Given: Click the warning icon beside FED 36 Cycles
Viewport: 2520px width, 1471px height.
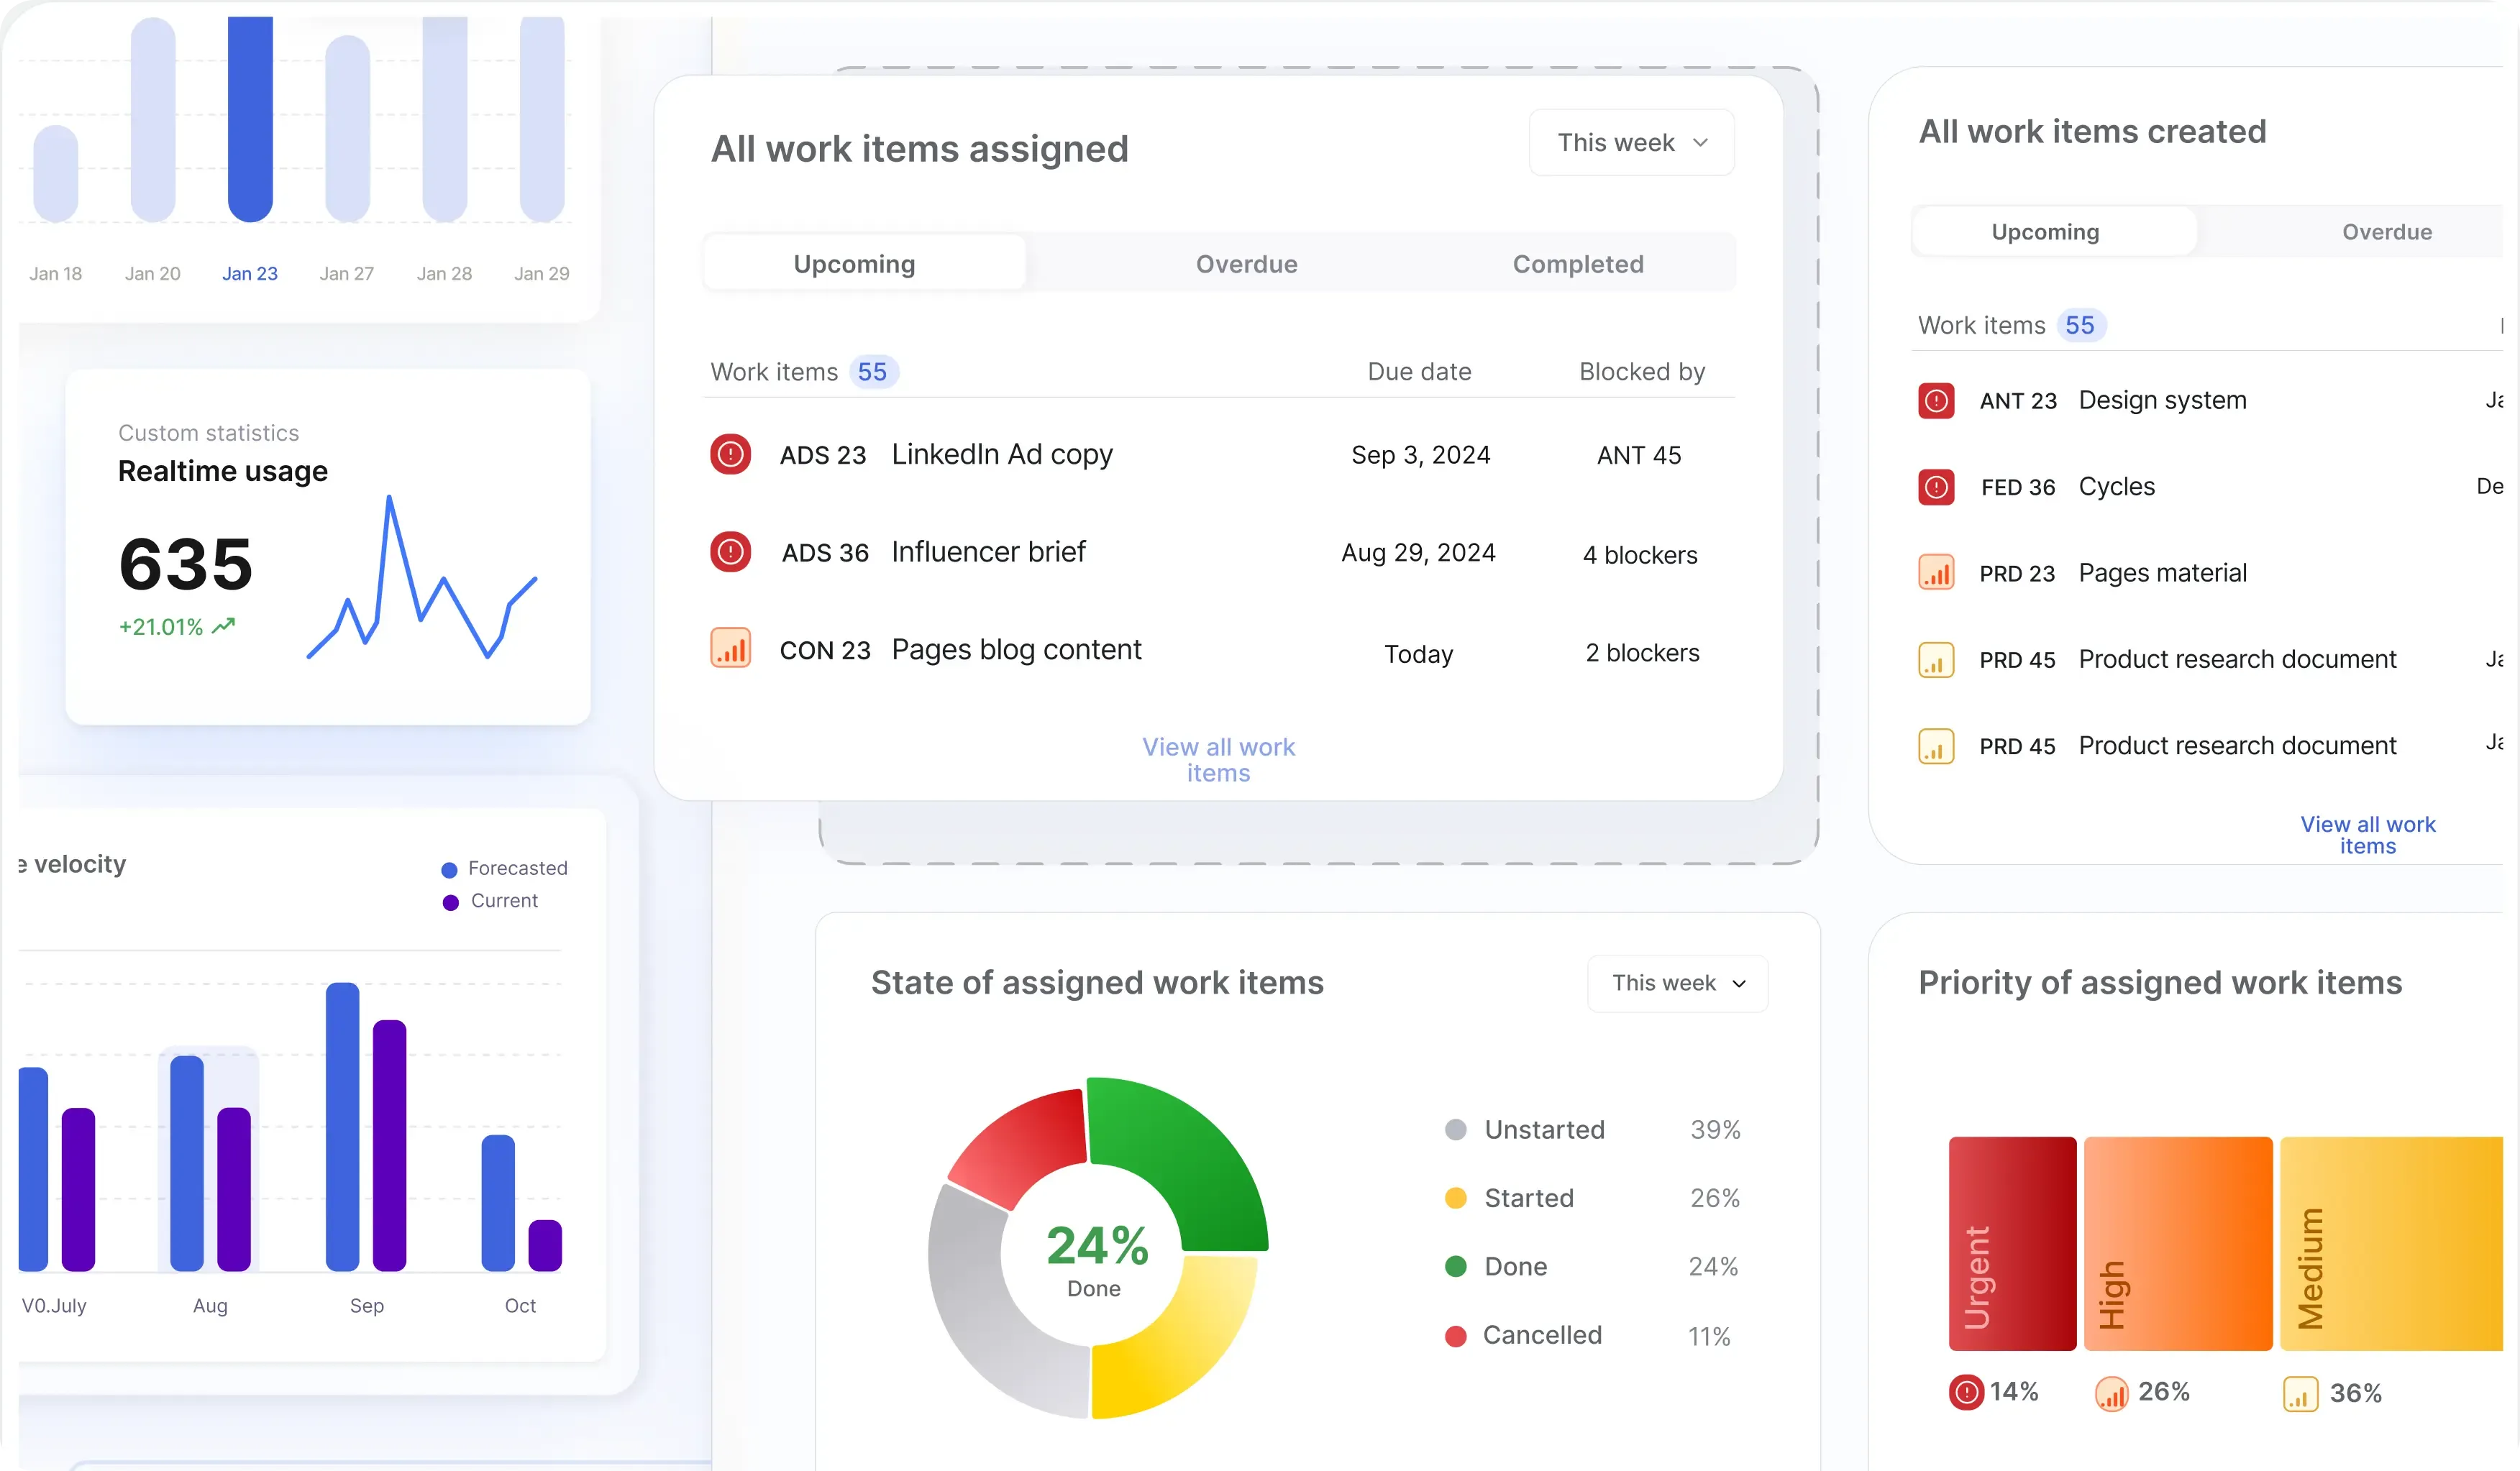Looking at the screenshot, I should (1936, 487).
